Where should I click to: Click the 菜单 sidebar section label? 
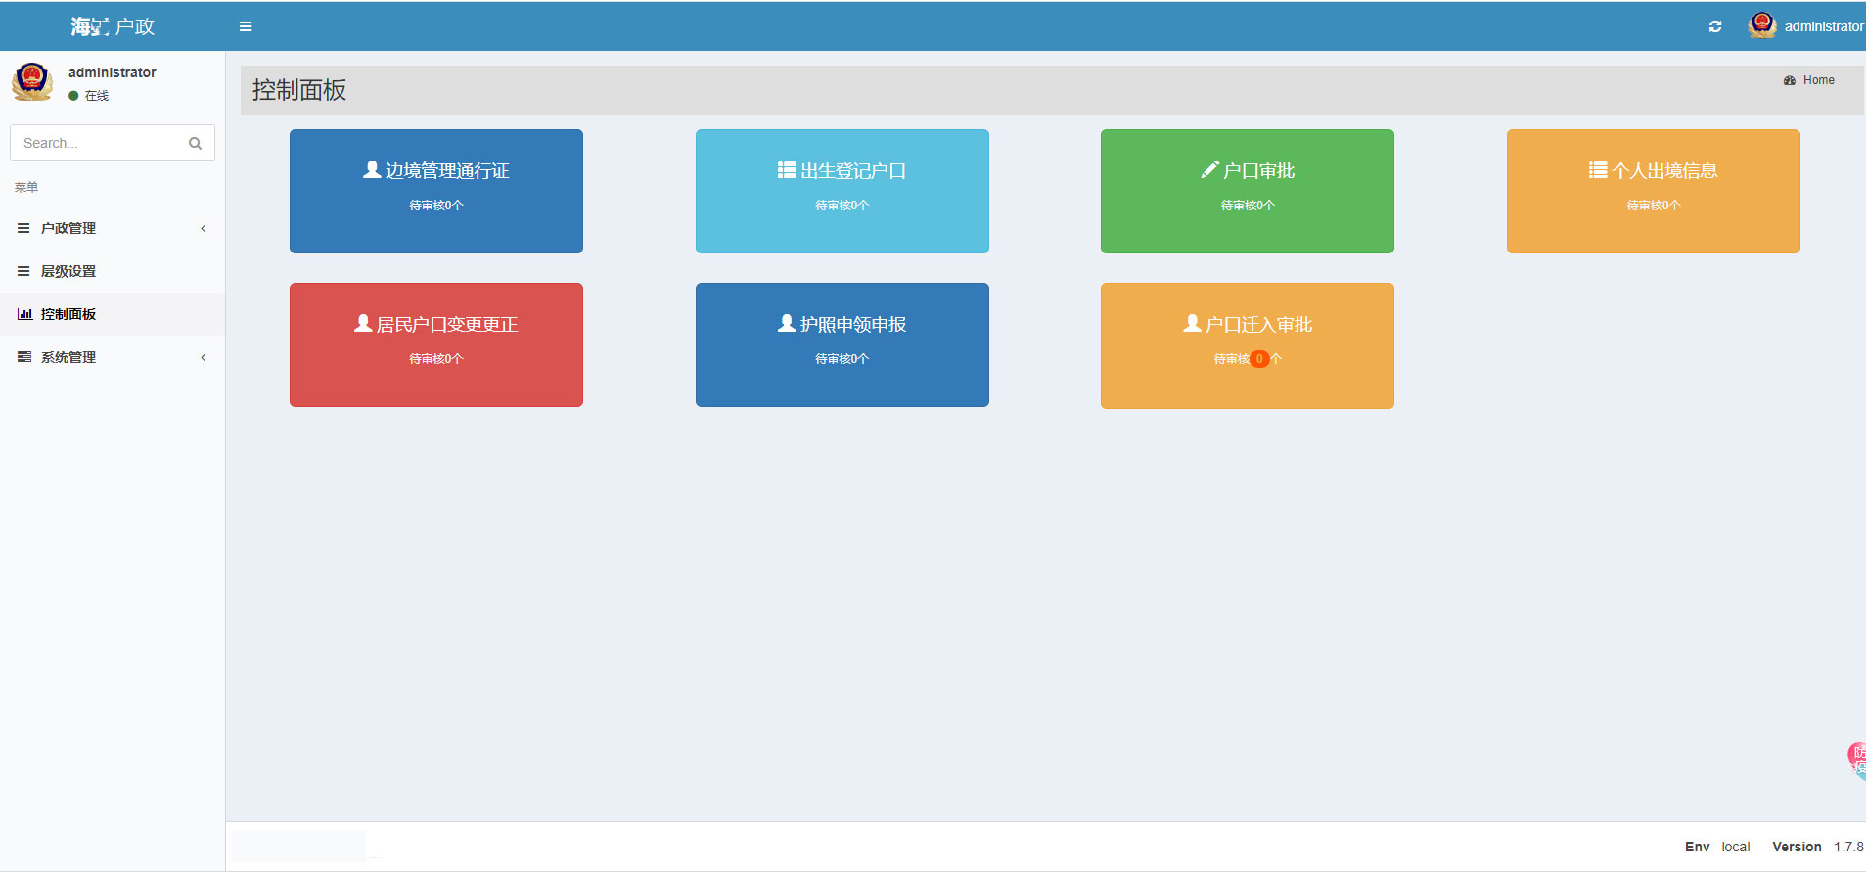pyautogui.click(x=26, y=187)
